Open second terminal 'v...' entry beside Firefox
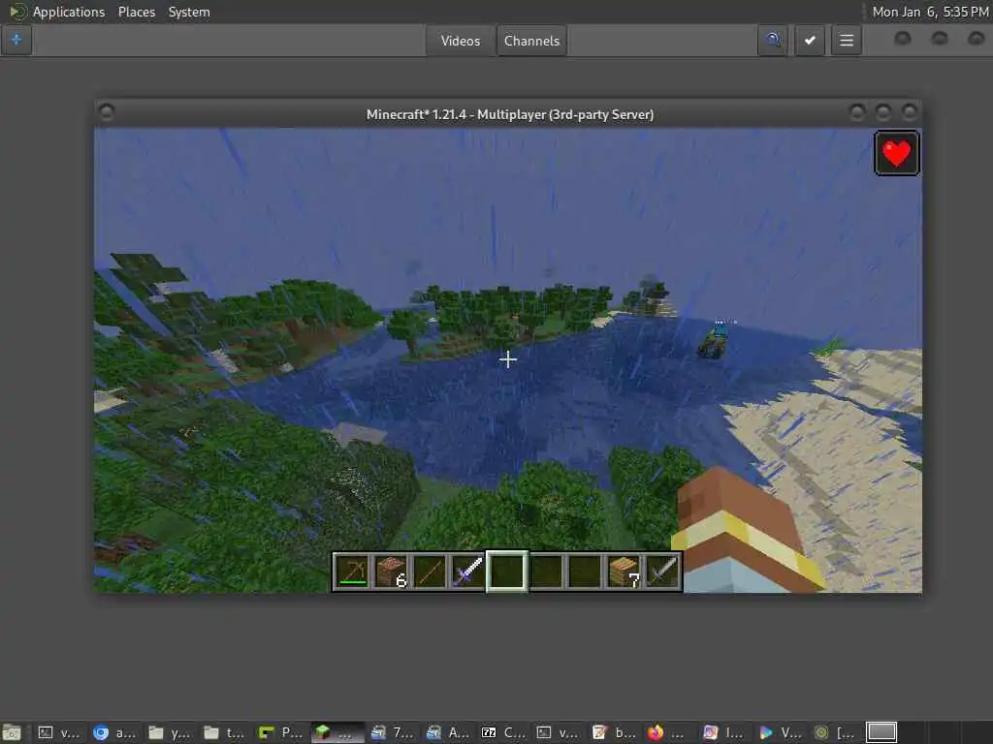Screen dimensions: 993x744 (x=558, y=732)
